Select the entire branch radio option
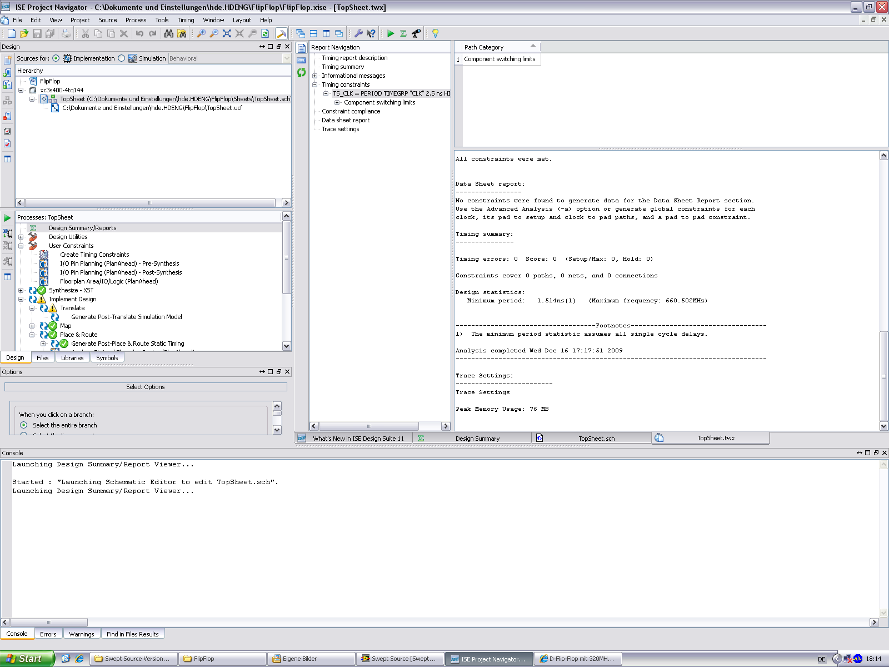The image size is (889, 667). pyautogui.click(x=23, y=425)
